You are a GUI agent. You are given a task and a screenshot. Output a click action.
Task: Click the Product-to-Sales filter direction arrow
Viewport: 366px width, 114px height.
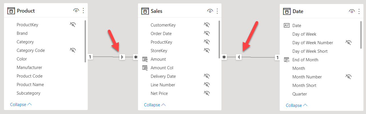click(x=122, y=57)
